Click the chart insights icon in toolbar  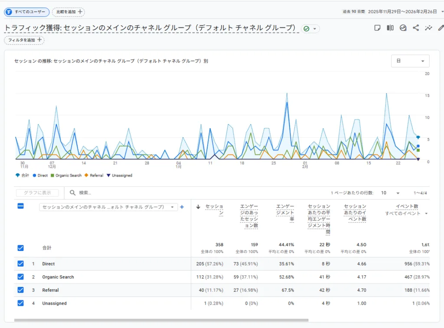pyautogui.click(x=403, y=28)
